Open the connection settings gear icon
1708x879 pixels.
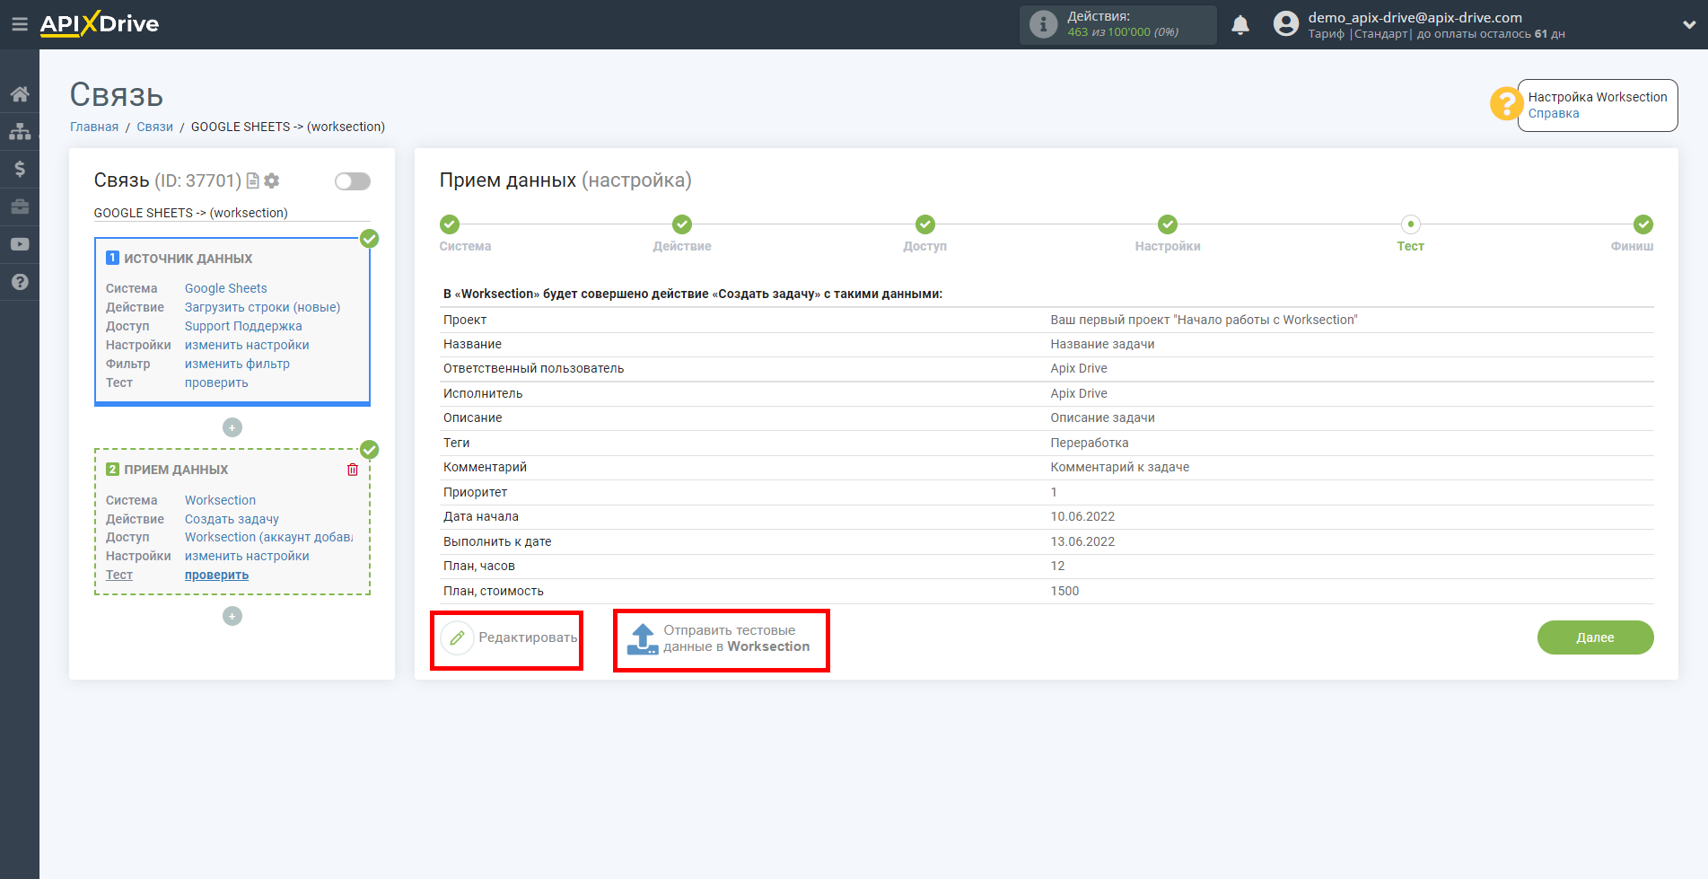[x=272, y=180]
